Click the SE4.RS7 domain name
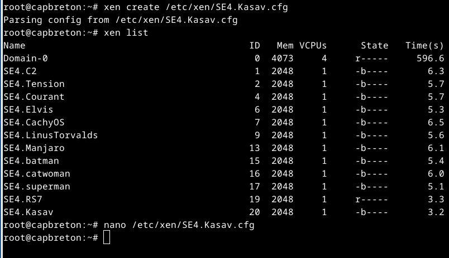Viewport: 449px width, 258px height. tap(22, 199)
